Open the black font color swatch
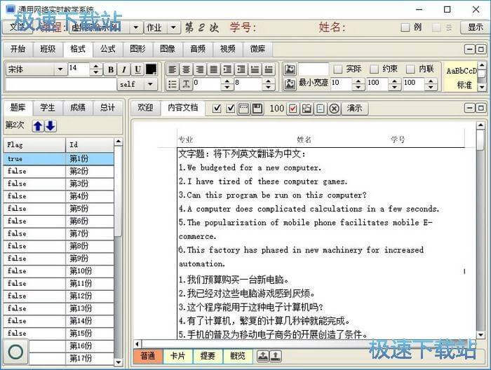491x370 pixels. [152, 69]
